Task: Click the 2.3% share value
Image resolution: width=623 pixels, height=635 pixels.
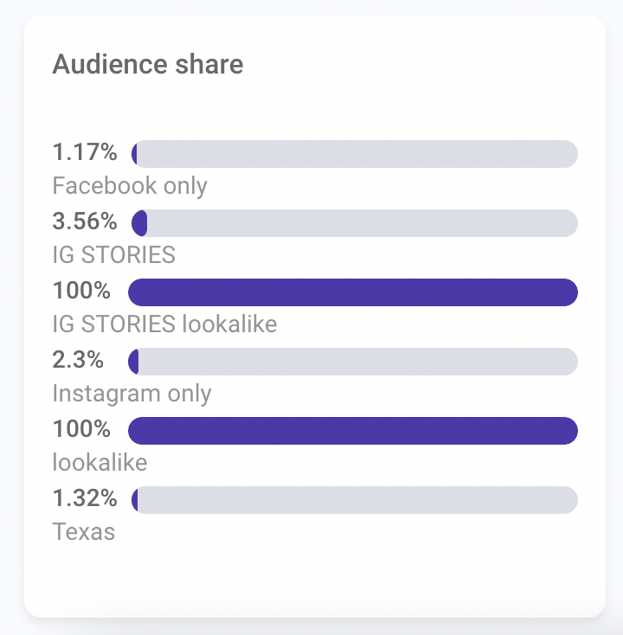Action: tap(79, 361)
